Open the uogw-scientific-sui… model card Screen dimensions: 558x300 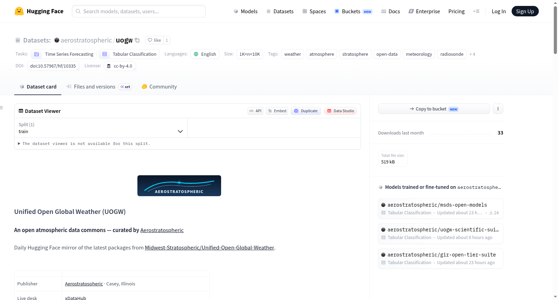pyautogui.click(x=440, y=233)
